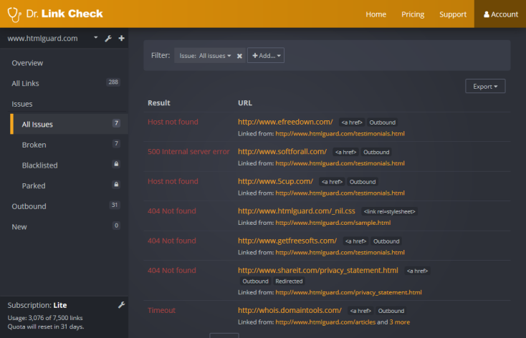Open testimonials.html source for efreedown row
The image size is (526, 338).
pyautogui.click(x=340, y=133)
